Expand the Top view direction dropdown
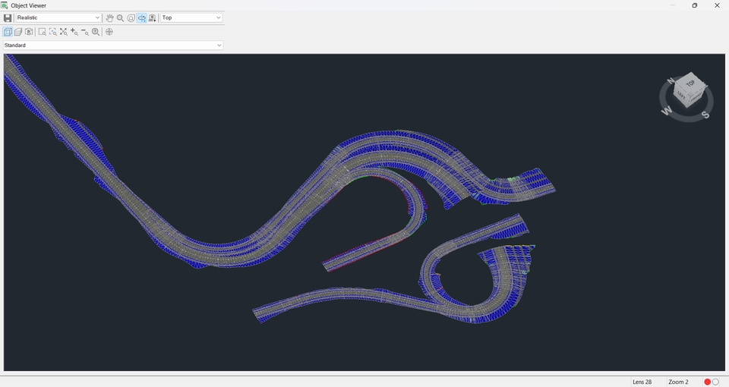Screen dimensions: 729x387 (x=191, y=17)
